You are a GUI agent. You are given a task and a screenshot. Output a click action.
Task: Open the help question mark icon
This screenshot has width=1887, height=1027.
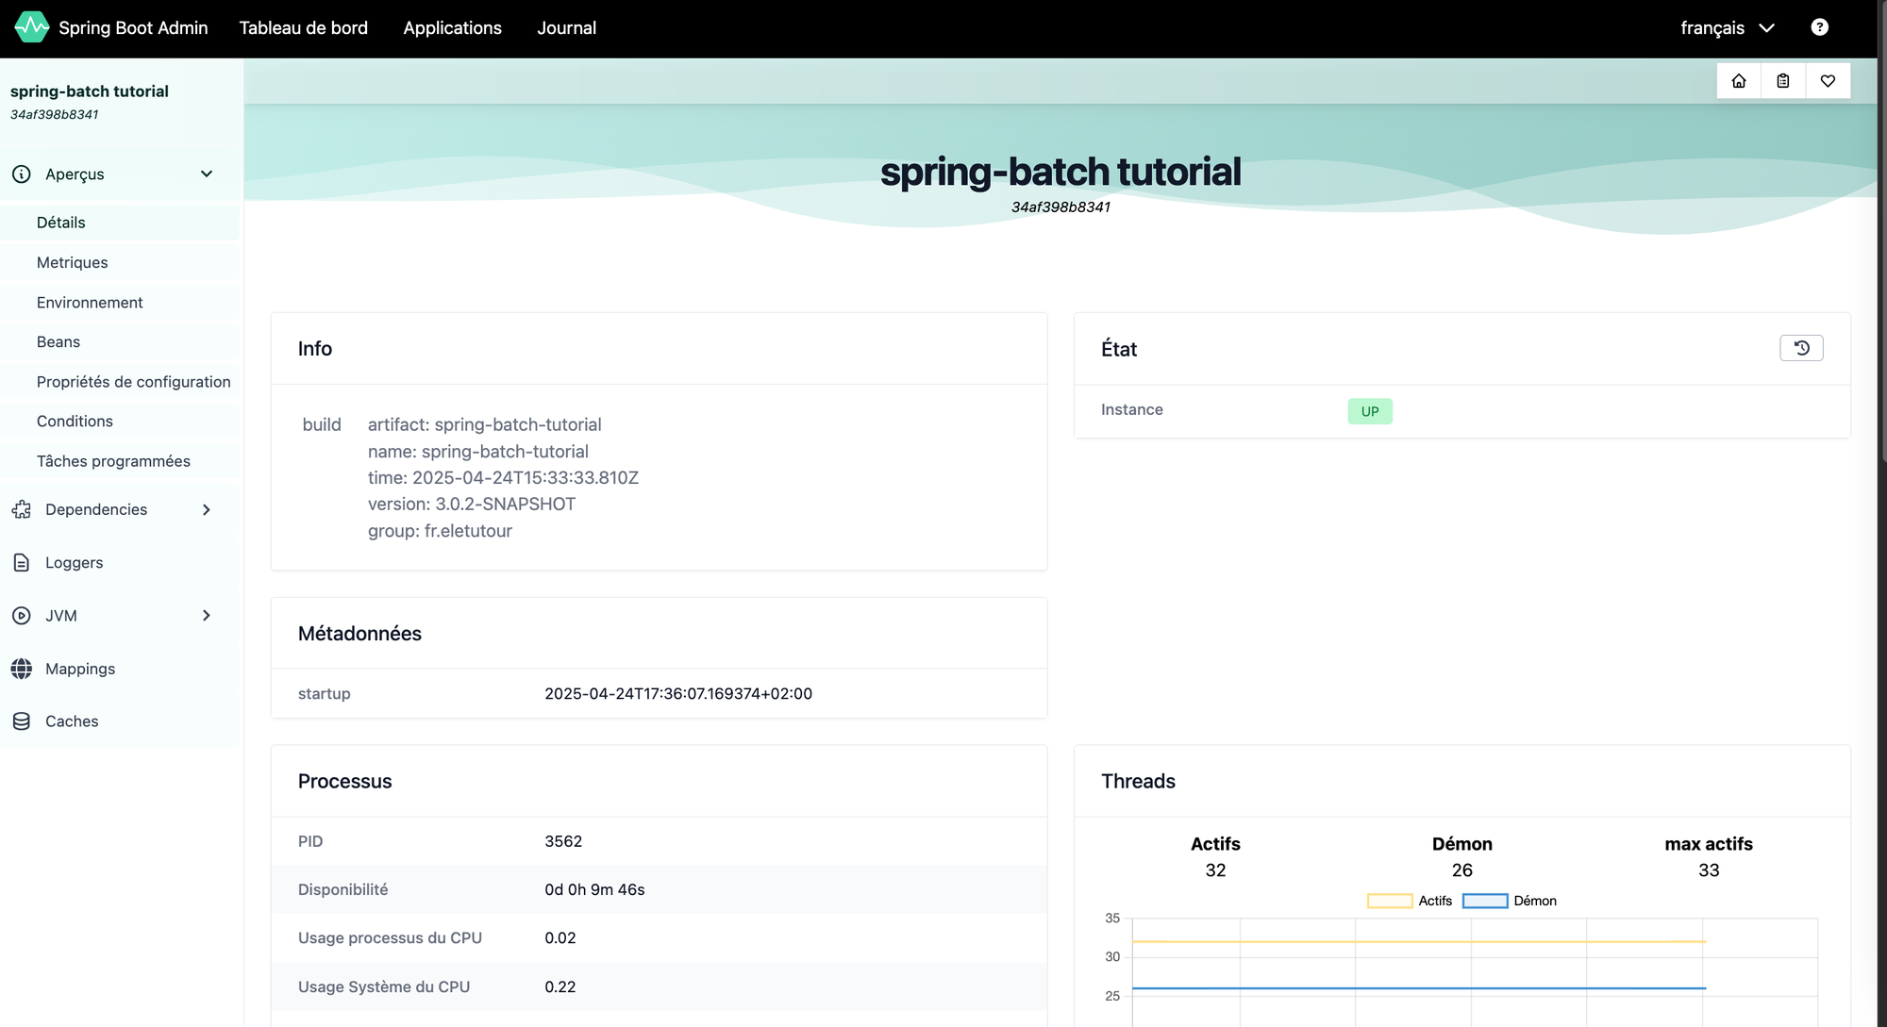coord(1819,27)
